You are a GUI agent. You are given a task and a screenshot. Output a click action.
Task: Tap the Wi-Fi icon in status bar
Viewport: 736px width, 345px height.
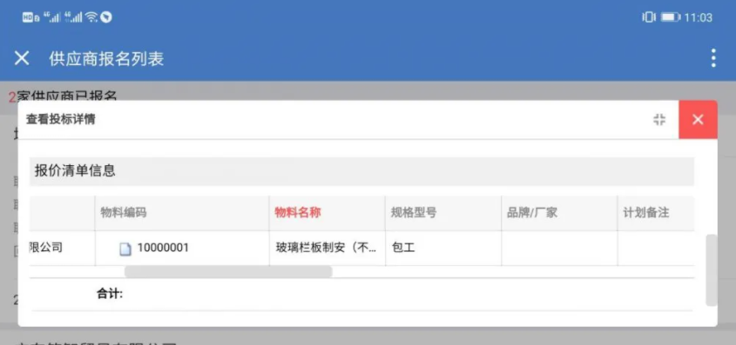(x=92, y=17)
